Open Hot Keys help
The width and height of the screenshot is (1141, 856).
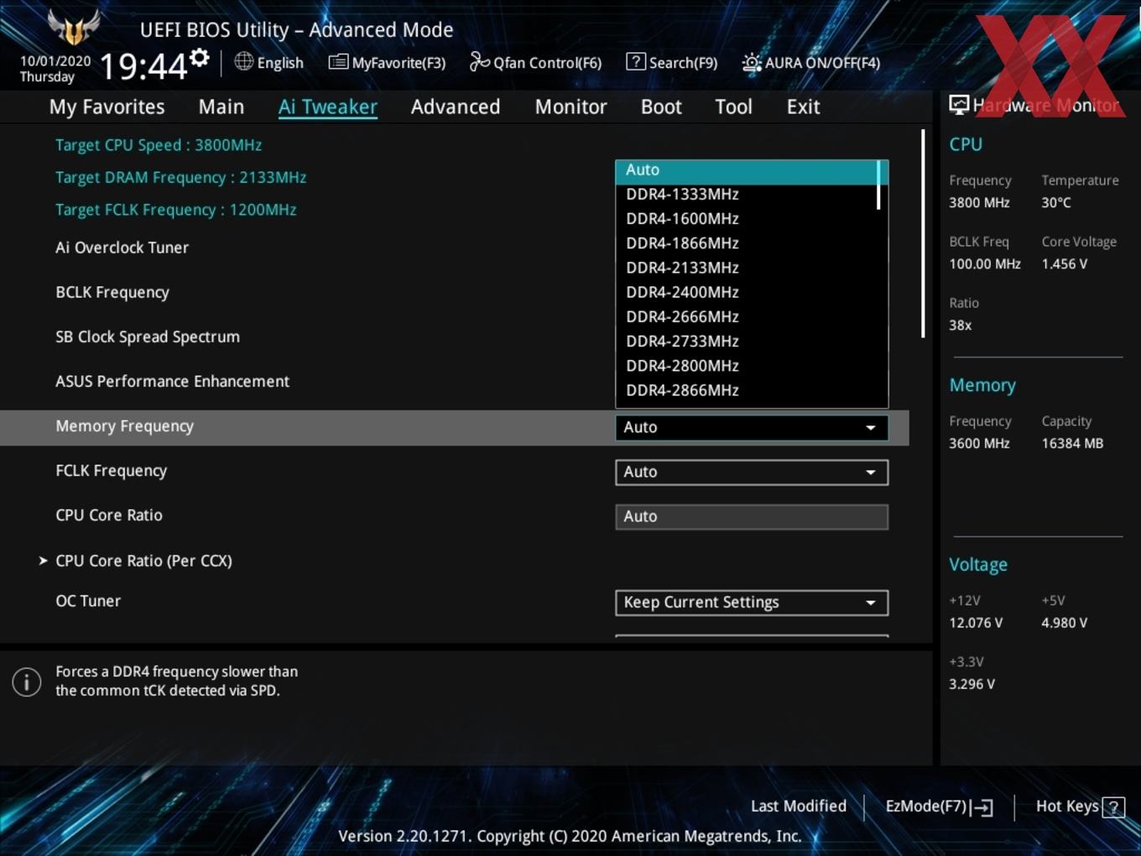click(1080, 806)
